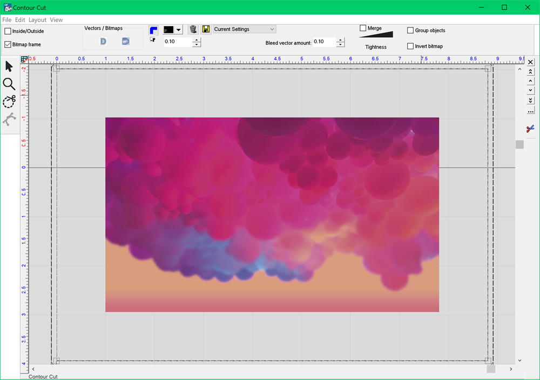Screen dimensions: 540x380
Task: Open the Current Settings dropdown
Action: (x=245, y=29)
